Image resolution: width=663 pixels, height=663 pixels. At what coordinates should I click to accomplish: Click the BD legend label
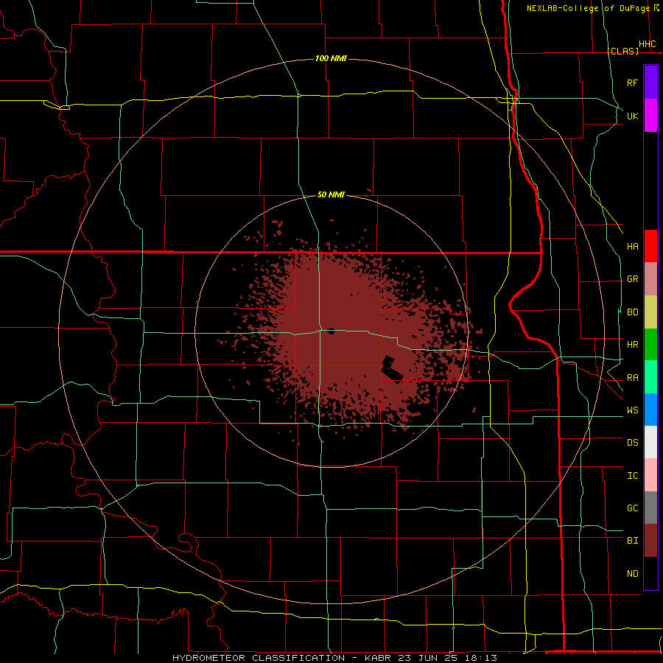click(632, 312)
